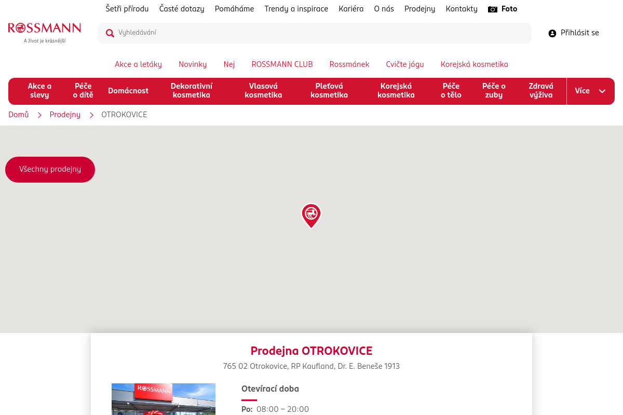This screenshot has width=623, height=415.
Task: Open Nej link
Action: click(229, 64)
